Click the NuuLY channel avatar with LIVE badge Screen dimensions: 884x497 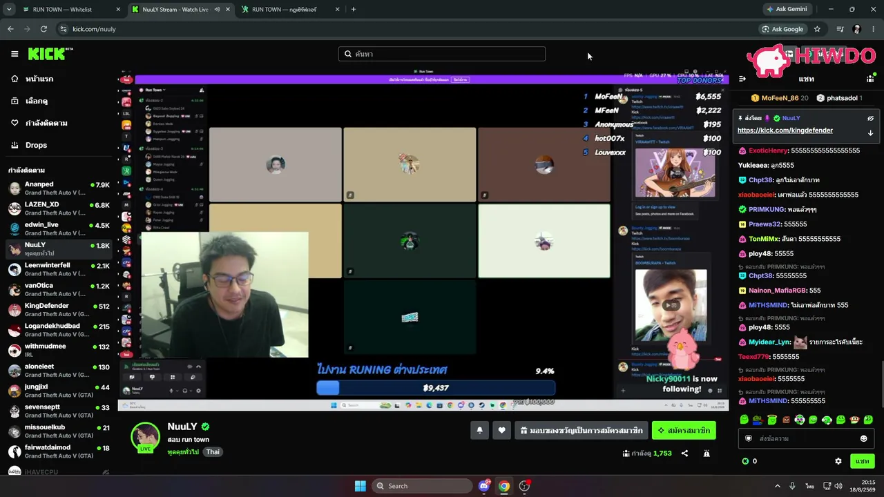pos(146,438)
